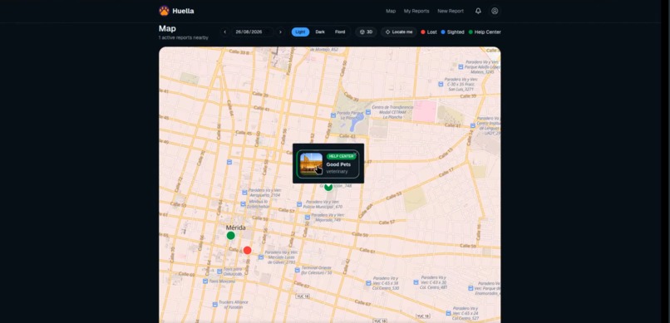
Task: Click bus stop icon for Aeropuerto_2104
Action: 244,193
